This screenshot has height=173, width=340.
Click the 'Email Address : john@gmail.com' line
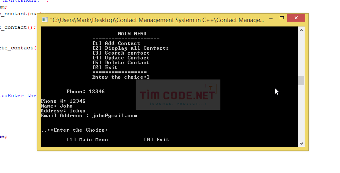click(x=89, y=116)
